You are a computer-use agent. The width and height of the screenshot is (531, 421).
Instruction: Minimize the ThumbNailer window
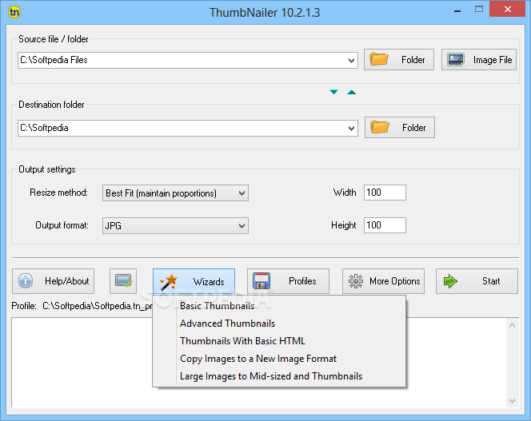coord(457,10)
